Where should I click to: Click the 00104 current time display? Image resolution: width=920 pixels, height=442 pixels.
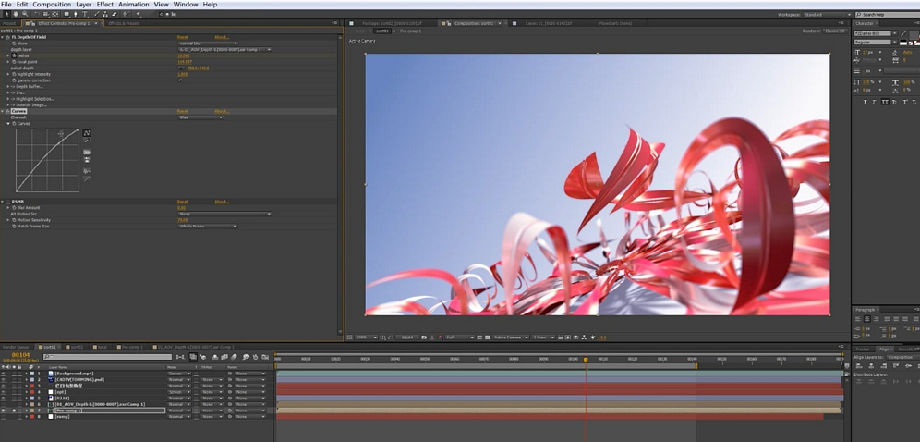coord(20,355)
